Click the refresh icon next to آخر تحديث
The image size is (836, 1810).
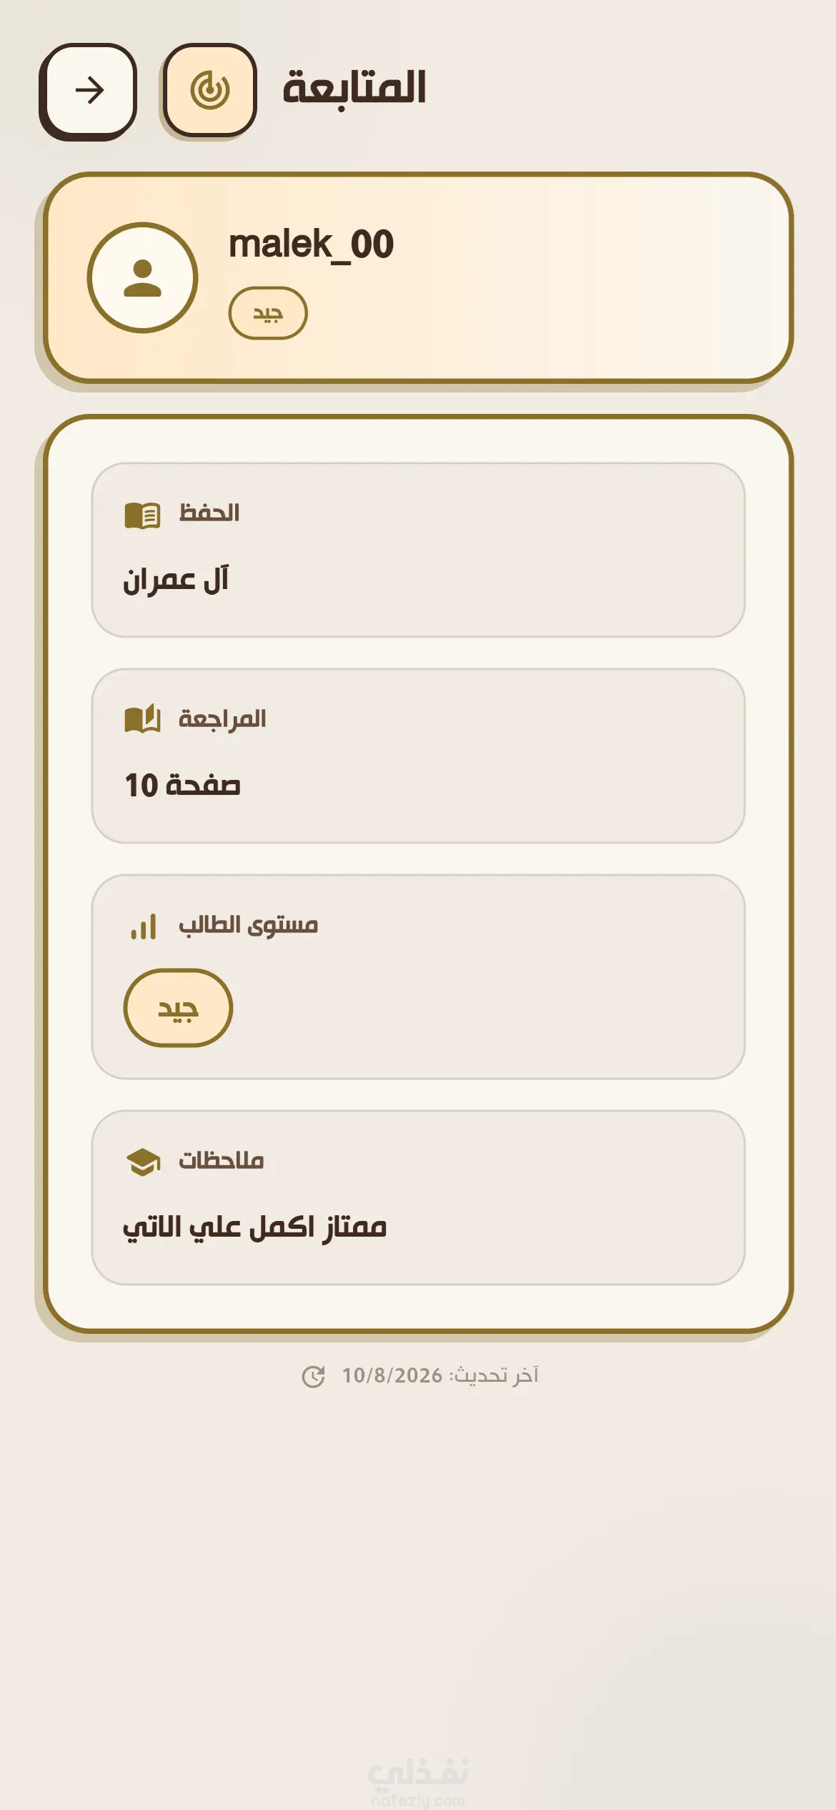[x=313, y=1376]
